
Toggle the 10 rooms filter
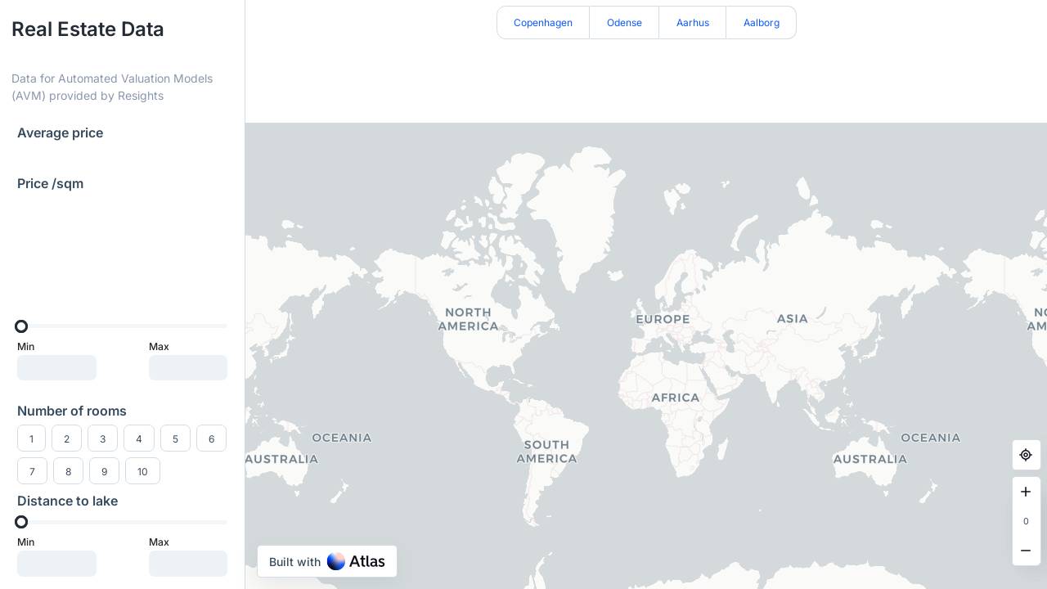142,471
